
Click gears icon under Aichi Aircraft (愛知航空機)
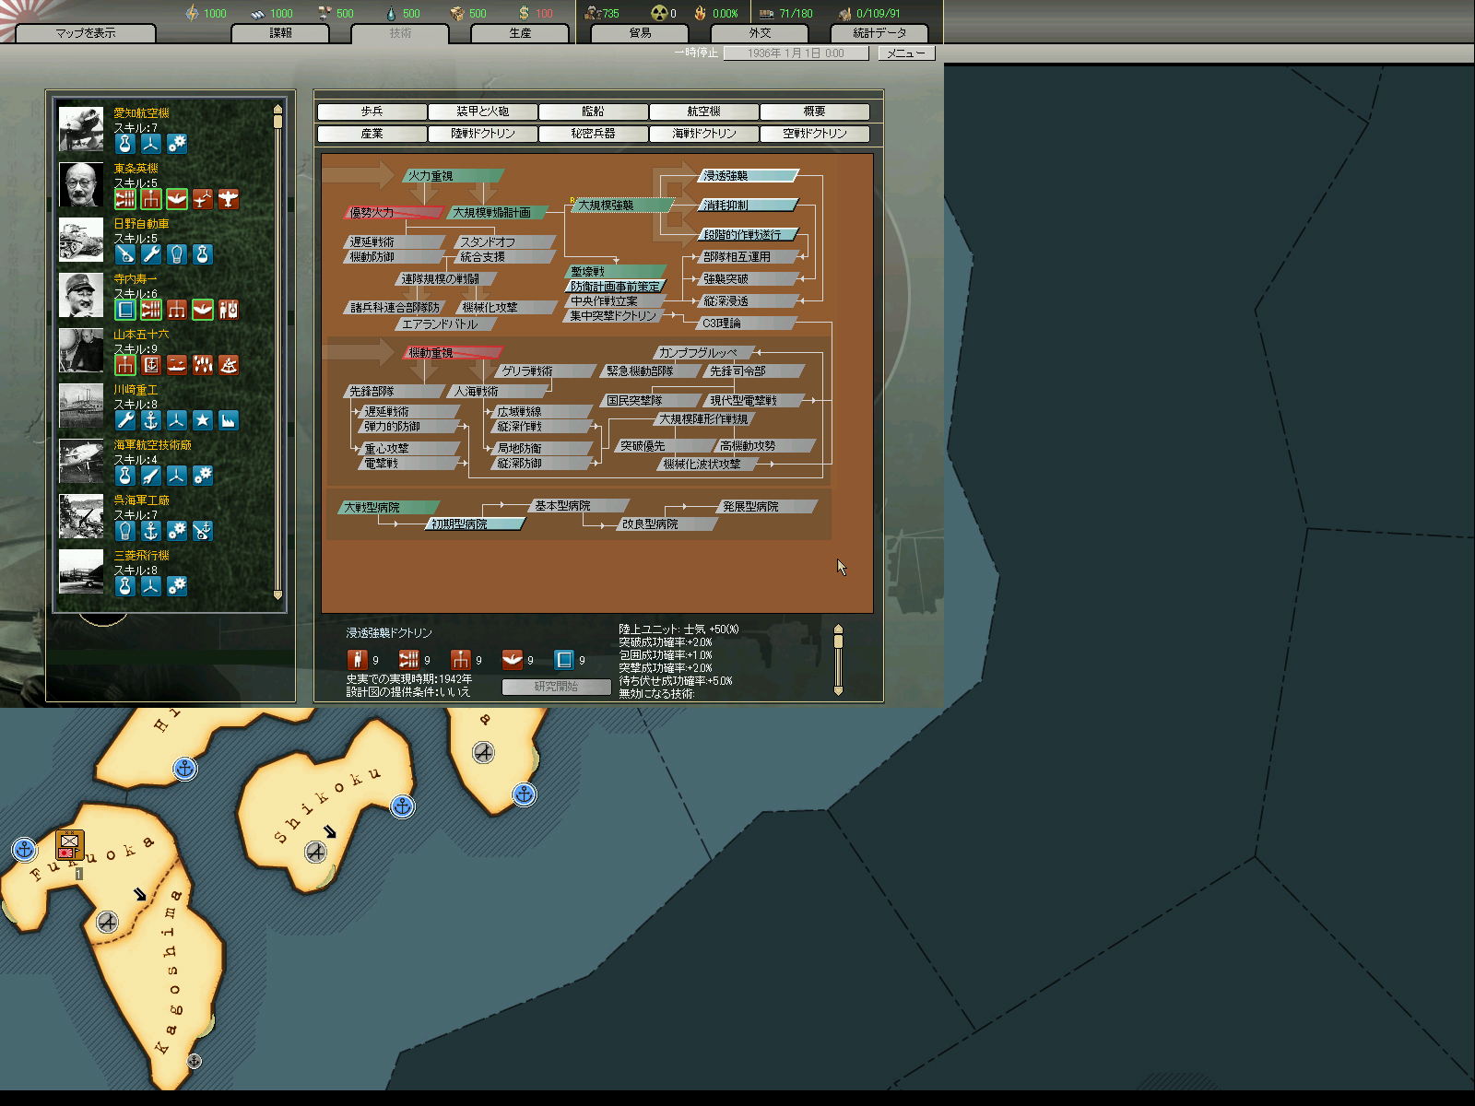click(x=177, y=144)
